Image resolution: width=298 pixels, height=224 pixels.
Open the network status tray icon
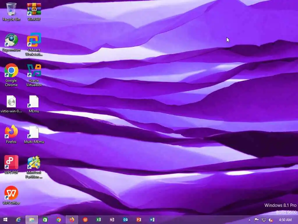pos(264,220)
